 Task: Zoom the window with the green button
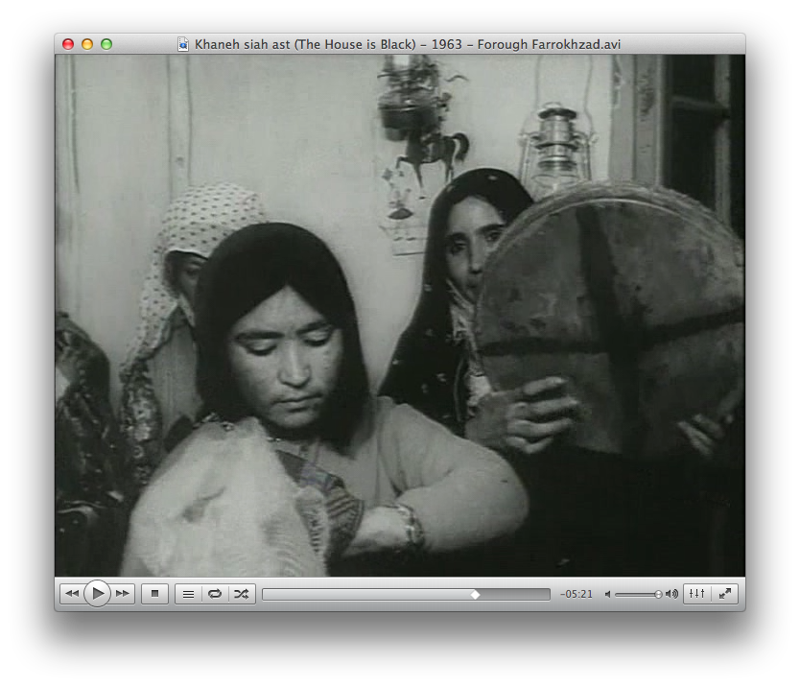coord(106,44)
